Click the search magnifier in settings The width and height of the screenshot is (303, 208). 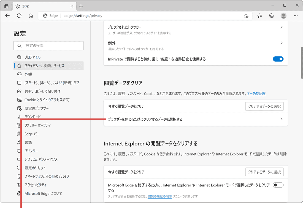(19, 46)
